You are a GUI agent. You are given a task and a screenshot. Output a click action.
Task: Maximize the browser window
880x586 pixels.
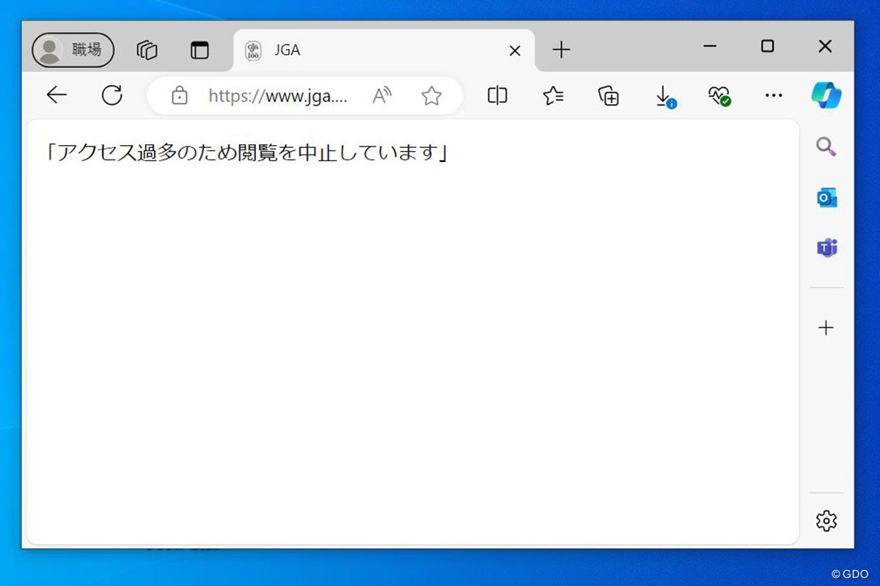click(767, 46)
